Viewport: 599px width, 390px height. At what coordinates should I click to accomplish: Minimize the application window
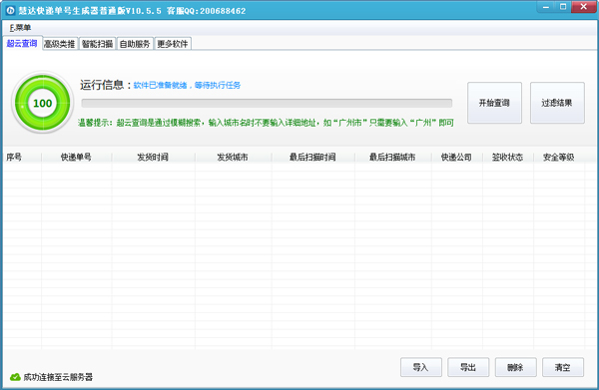546,7
